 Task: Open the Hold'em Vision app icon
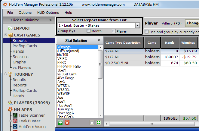(x=15, y=127)
